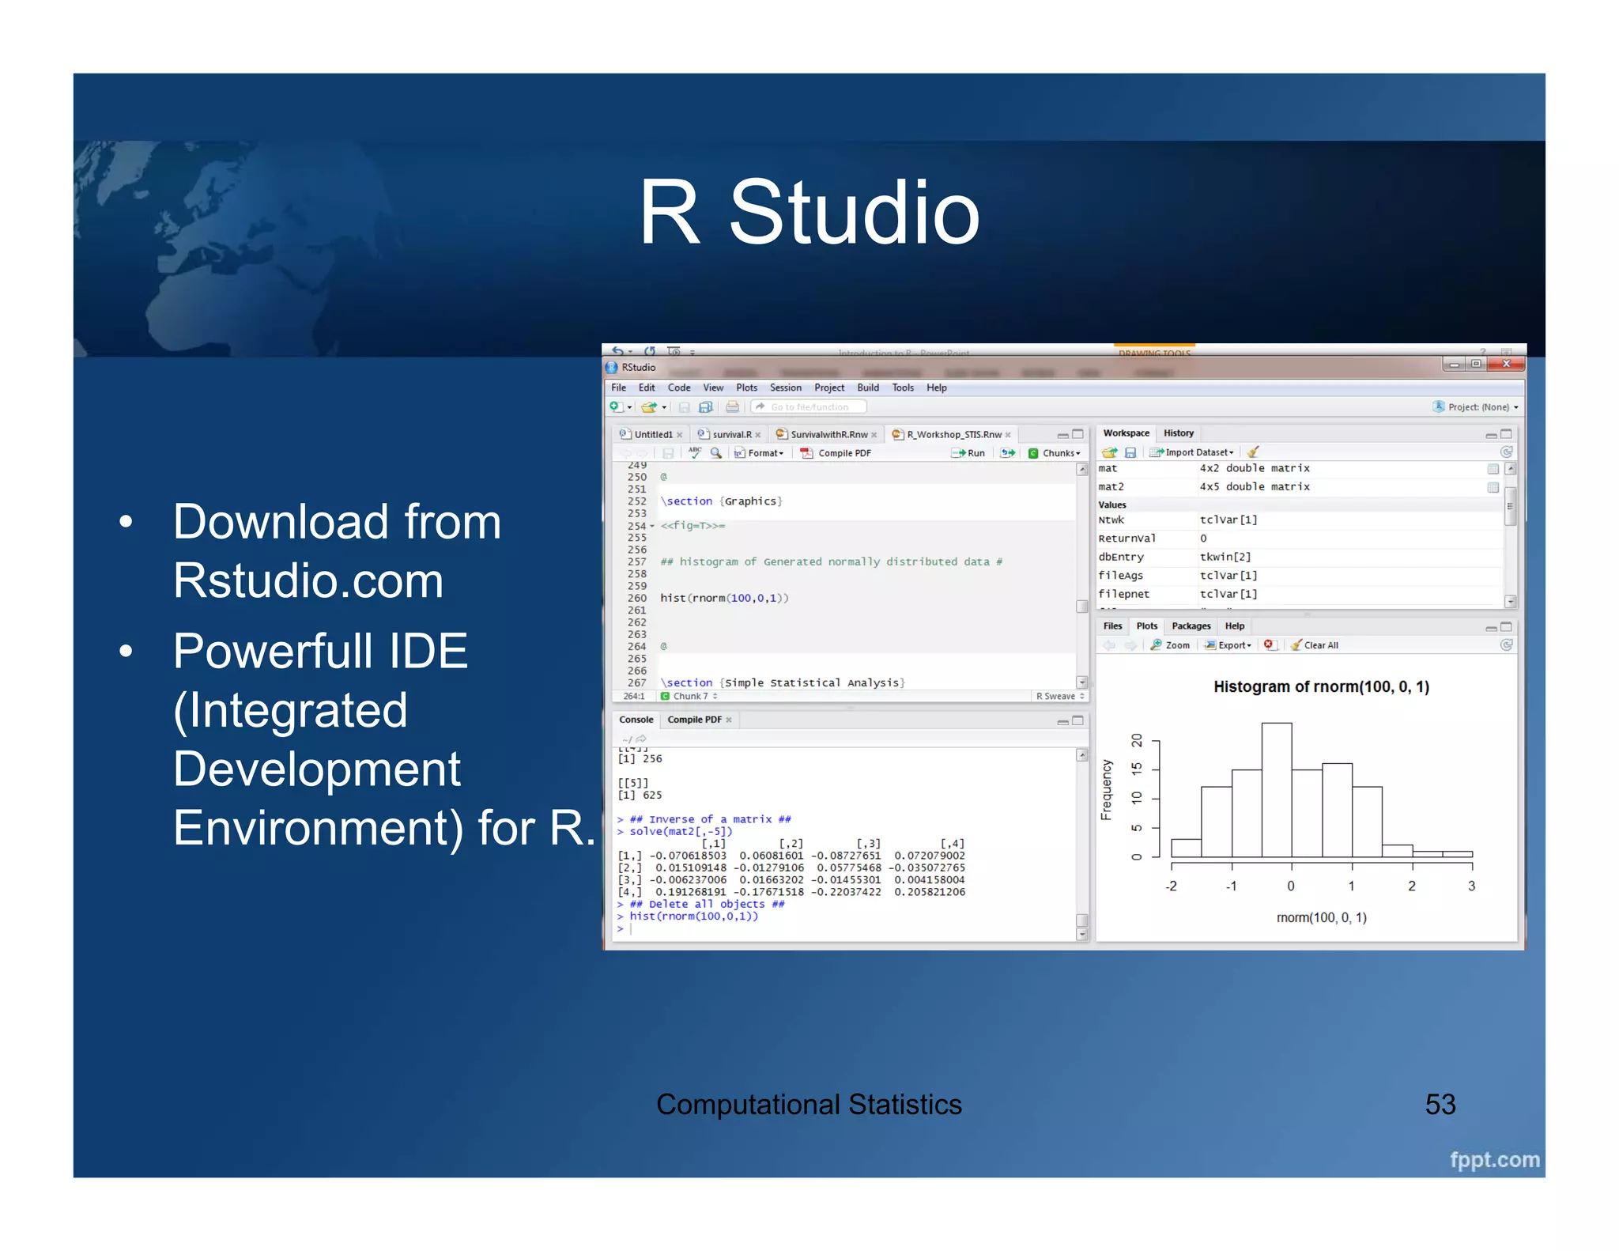Close the R_Workshop_STIS.Rnw tab
Screen dimensions: 1619x1251
(1008, 434)
